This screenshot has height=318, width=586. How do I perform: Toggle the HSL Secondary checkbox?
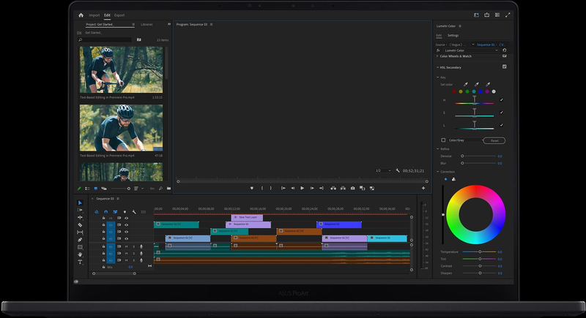click(504, 67)
